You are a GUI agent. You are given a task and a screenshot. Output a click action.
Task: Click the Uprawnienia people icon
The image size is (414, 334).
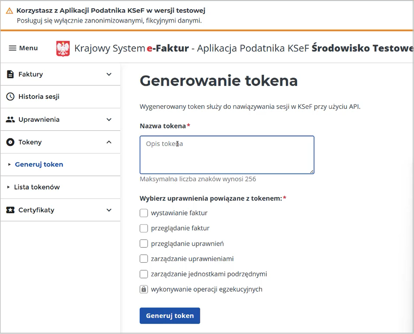coord(10,119)
